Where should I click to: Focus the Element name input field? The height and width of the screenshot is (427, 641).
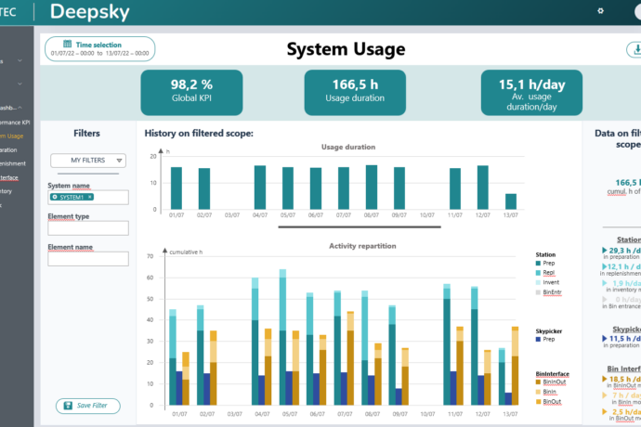click(x=88, y=259)
